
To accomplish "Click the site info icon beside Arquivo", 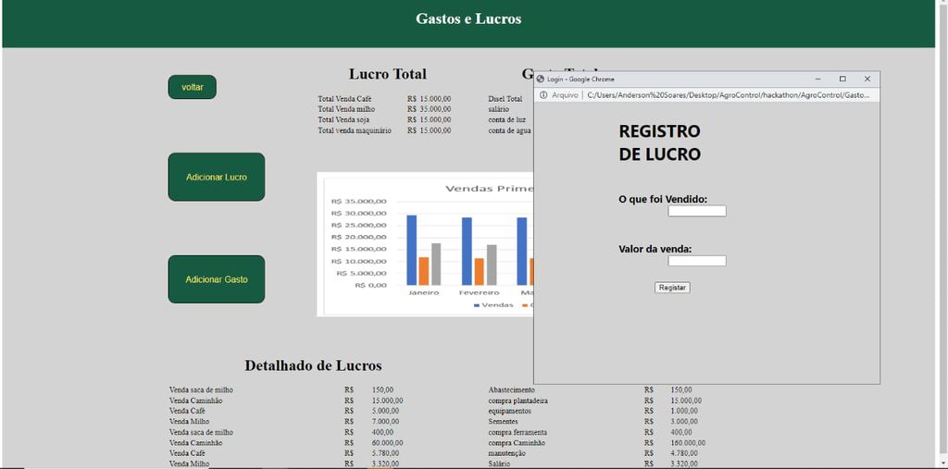I will pos(543,94).
